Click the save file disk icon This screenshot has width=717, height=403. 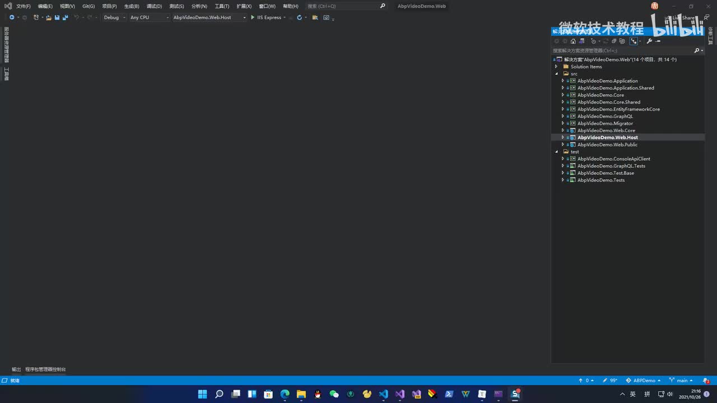[x=57, y=17]
